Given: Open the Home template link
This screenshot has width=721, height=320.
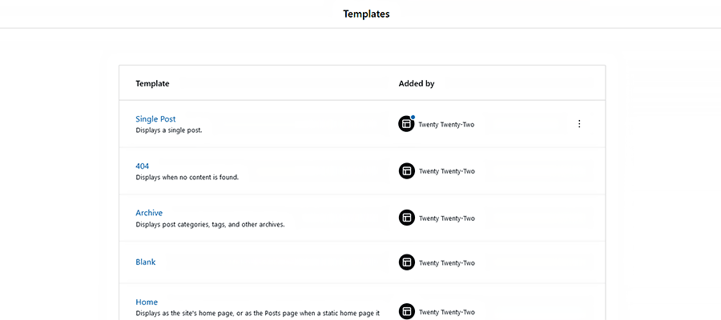Looking at the screenshot, I should point(147,302).
